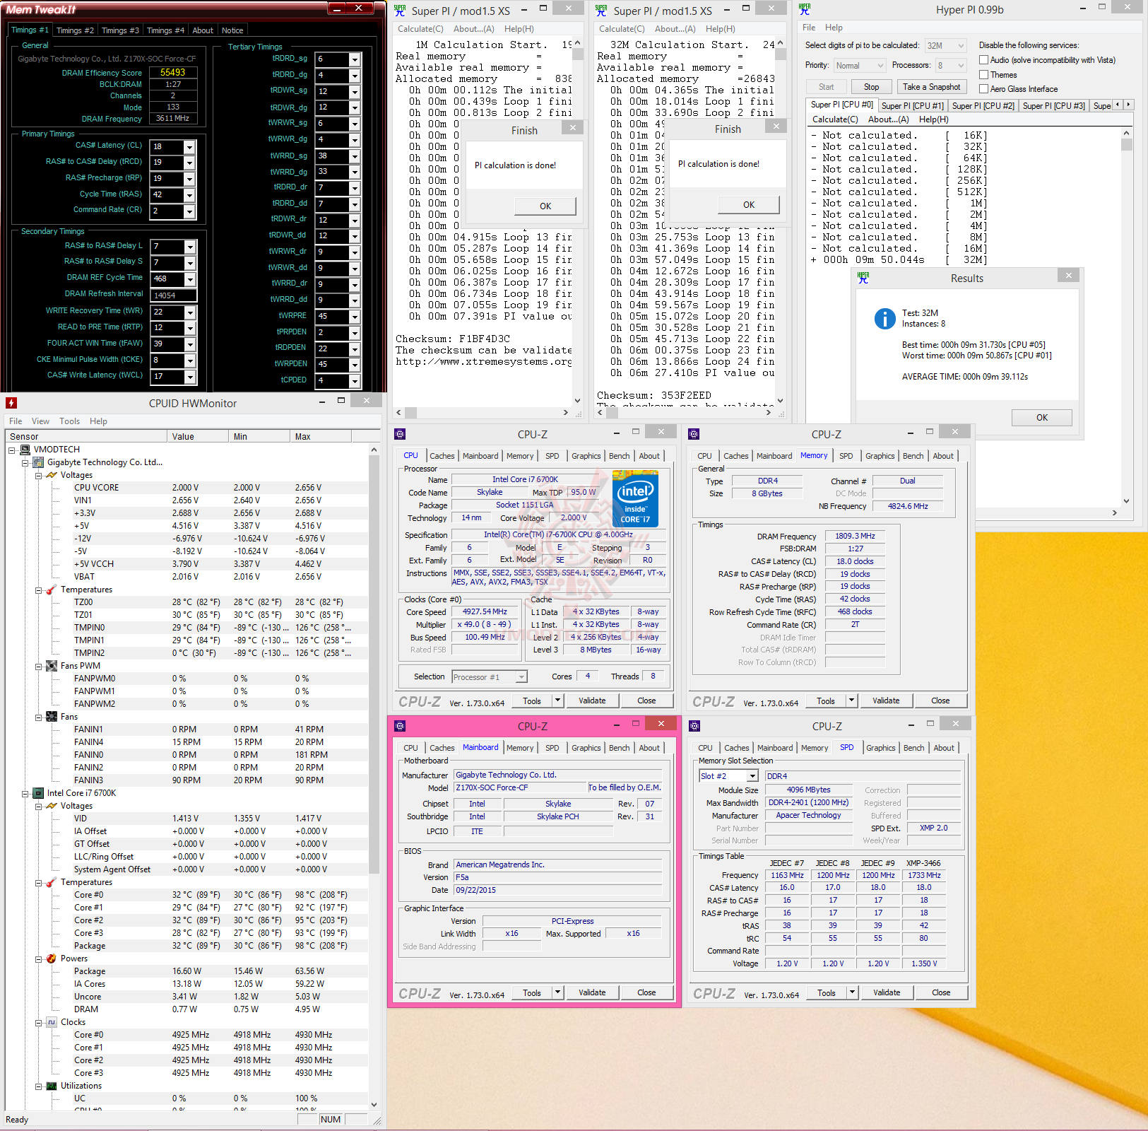Click the Results dialog info icon
1148x1131 pixels.
tap(884, 319)
